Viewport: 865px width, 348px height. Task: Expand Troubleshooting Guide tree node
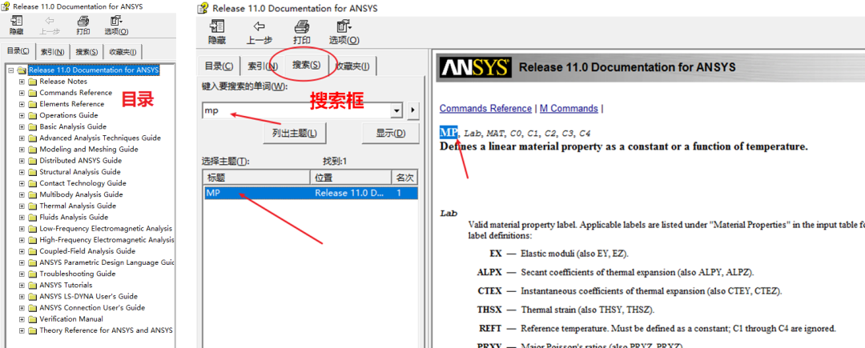(22, 274)
